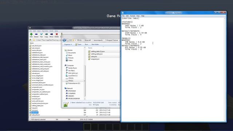Open the recent locations arrow in Explorer
This screenshot has width=233, height=131.
71,40
